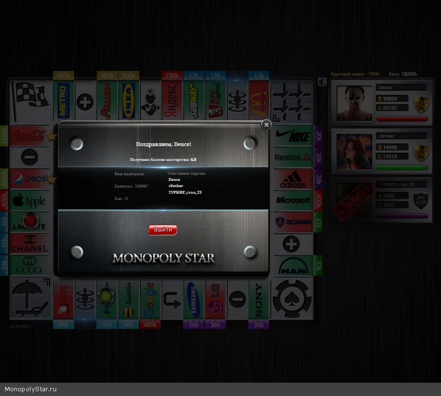Screen dimensions: 441x396
Task: Click the 900k price tag above METRO
Action: click(x=64, y=75)
